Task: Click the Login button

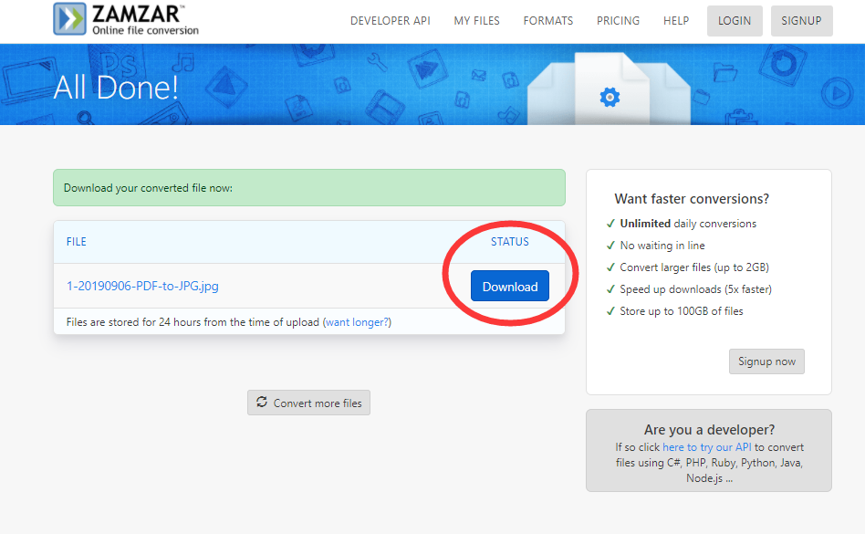Action: click(735, 21)
